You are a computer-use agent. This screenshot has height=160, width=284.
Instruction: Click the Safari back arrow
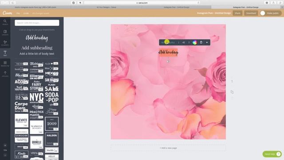[3, 3]
